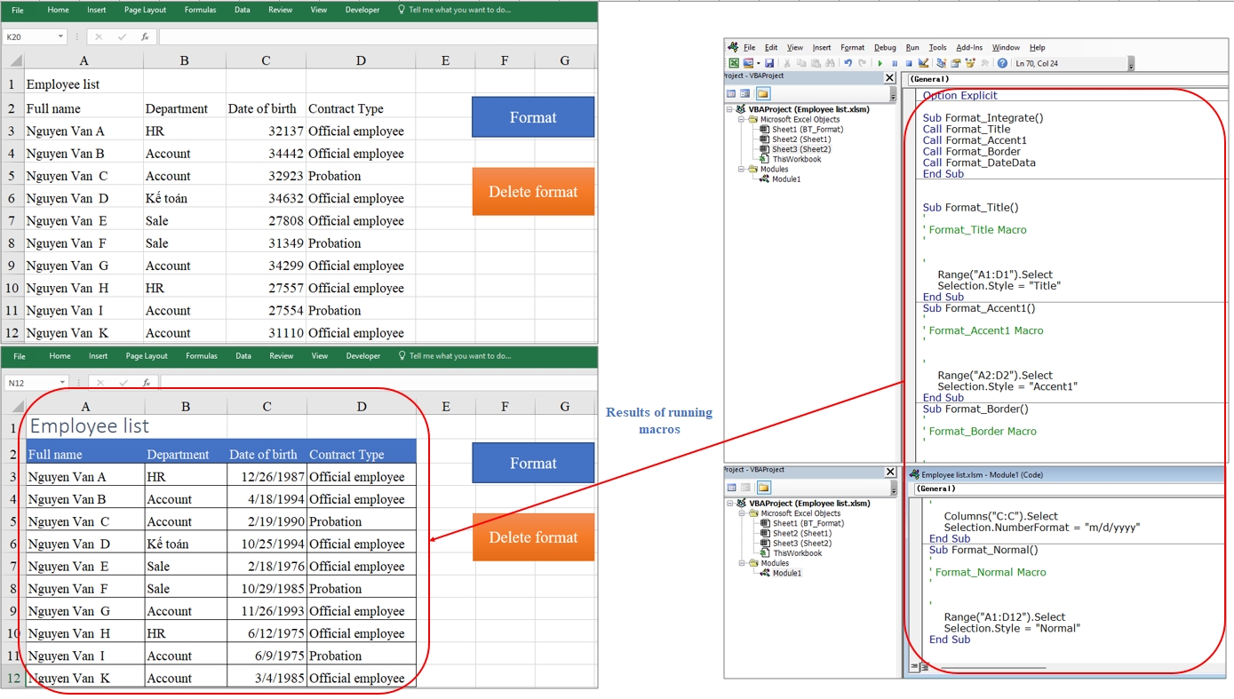Open VBA Help with the question mark icon
This screenshot has width=1234, height=699.
1002,64
